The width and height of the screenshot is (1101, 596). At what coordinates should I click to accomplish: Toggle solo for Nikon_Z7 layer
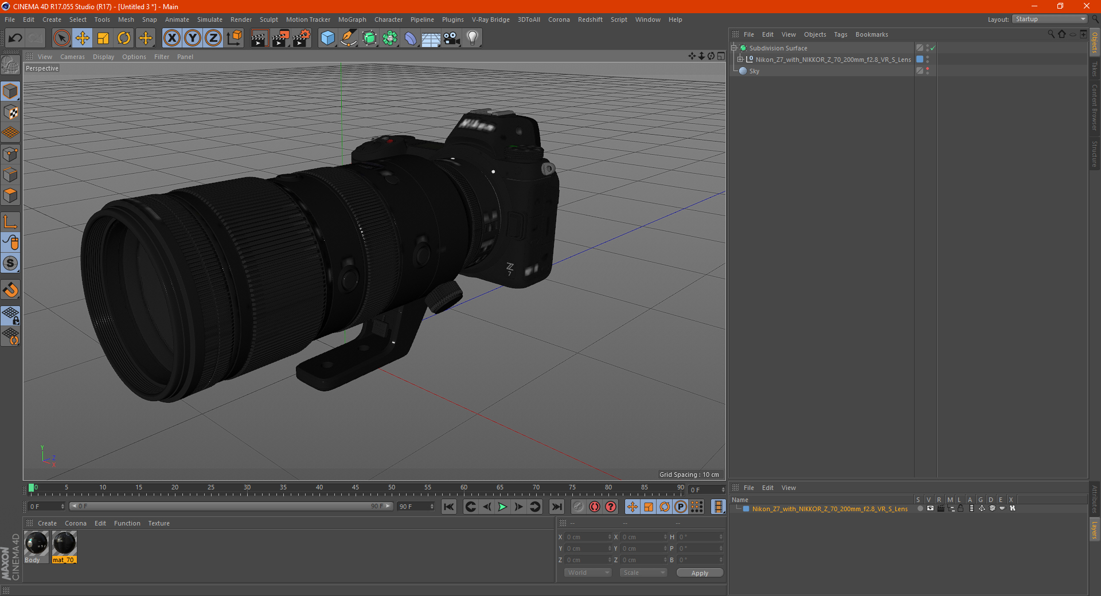click(919, 508)
